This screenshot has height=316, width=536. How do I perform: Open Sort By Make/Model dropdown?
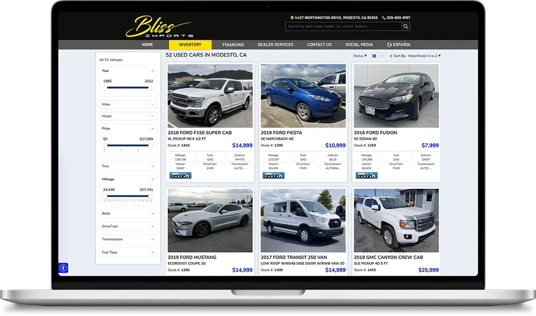click(x=424, y=56)
